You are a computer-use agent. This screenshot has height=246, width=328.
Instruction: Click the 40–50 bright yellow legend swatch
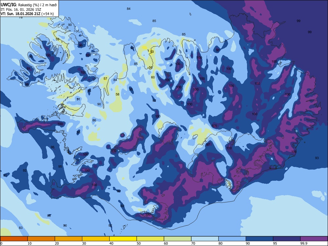123,239
